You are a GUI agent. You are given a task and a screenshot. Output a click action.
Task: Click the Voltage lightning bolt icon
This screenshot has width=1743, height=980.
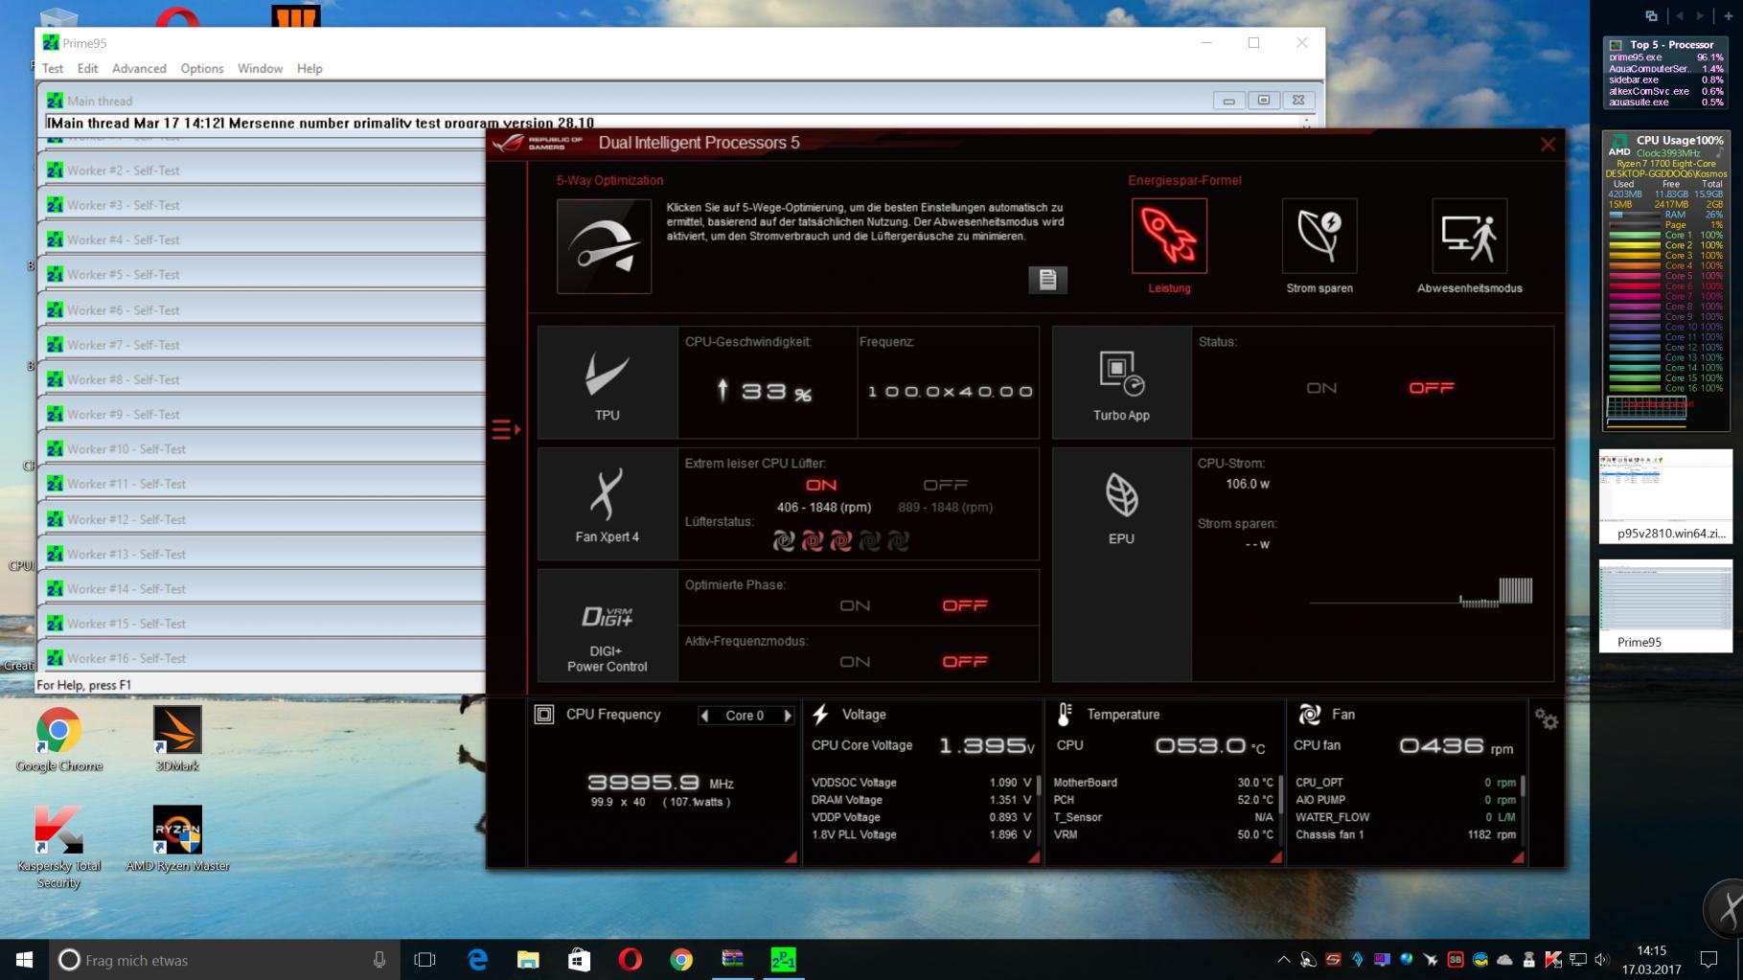pos(820,715)
